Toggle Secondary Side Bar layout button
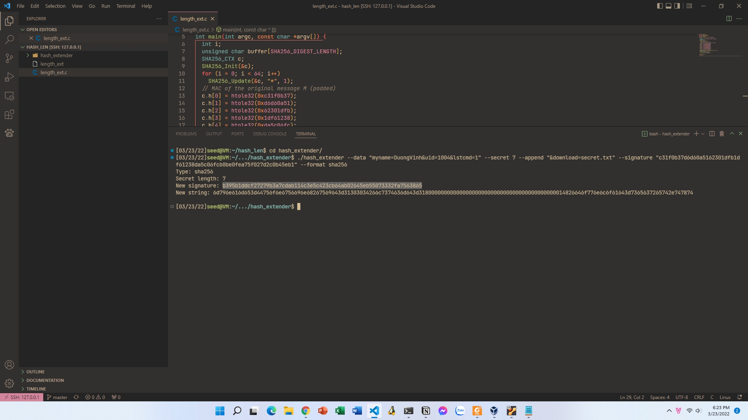The image size is (748, 420). click(x=677, y=6)
